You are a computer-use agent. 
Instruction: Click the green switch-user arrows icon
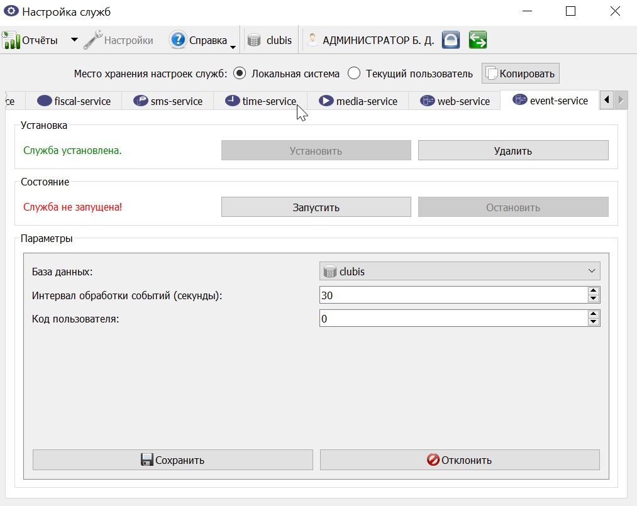click(x=478, y=40)
